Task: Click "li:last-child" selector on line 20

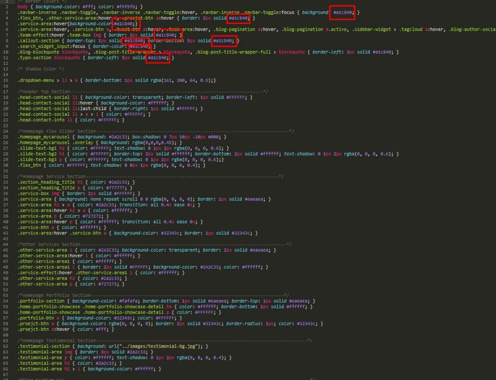Action: click(89, 109)
